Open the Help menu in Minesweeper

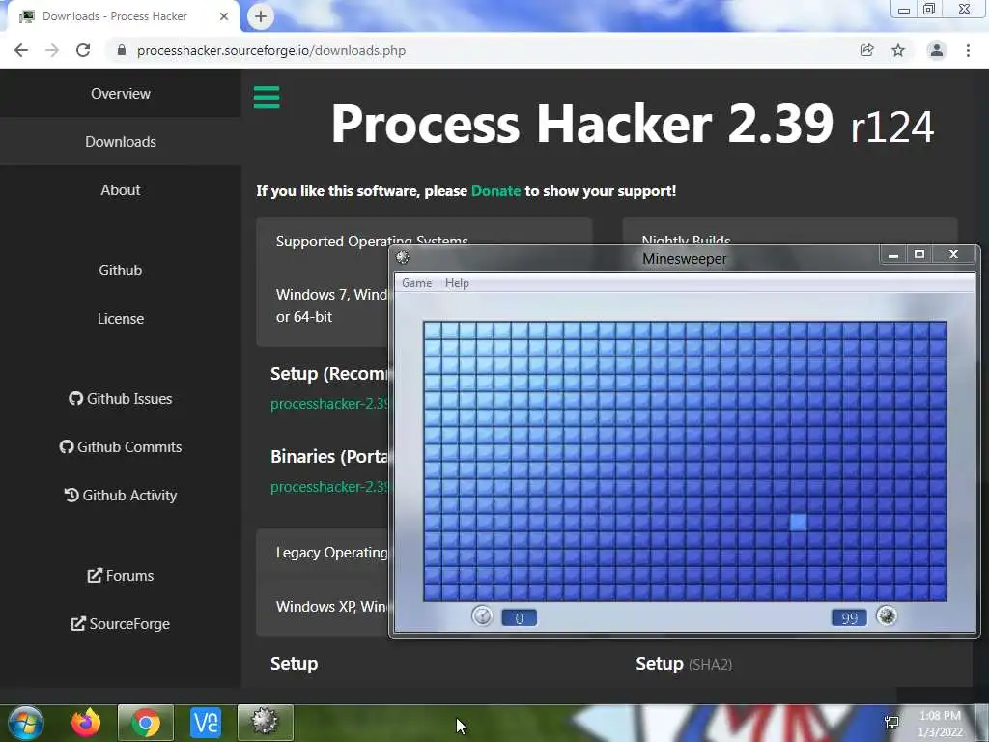click(x=457, y=283)
